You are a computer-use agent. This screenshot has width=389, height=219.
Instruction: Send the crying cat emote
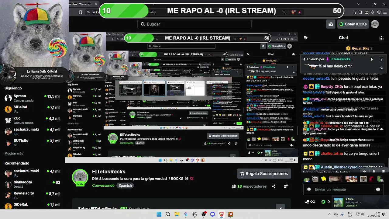pos(315,179)
